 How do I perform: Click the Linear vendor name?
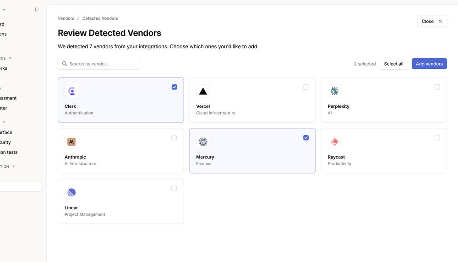[x=71, y=207]
